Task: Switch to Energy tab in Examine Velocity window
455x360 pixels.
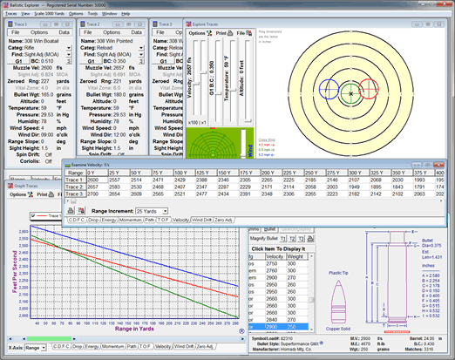Action: click(x=109, y=220)
